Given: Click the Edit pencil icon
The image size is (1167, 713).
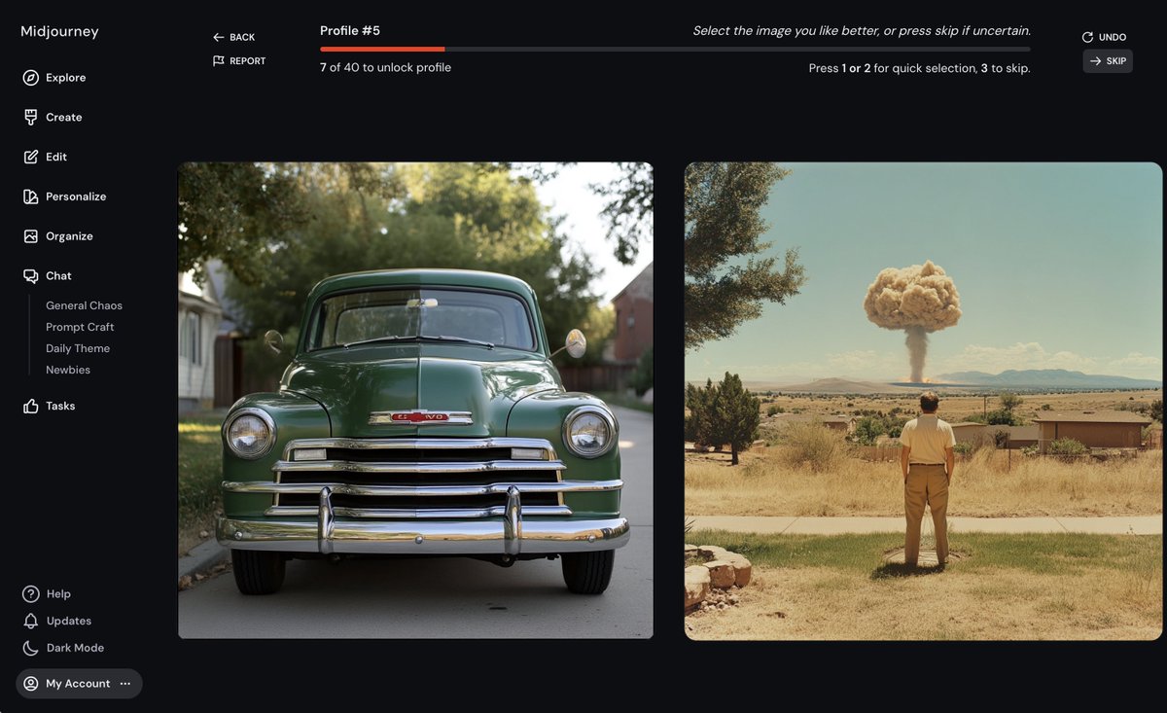Looking at the screenshot, I should tap(31, 157).
